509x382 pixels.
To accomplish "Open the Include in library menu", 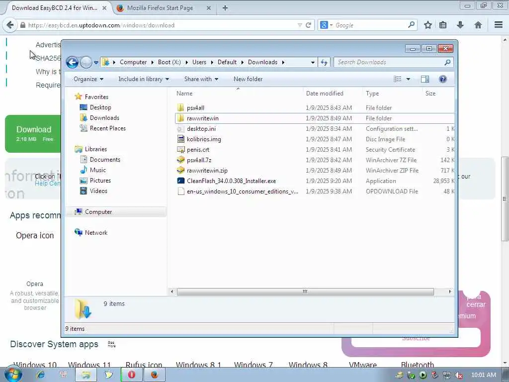I will pos(144,79).
